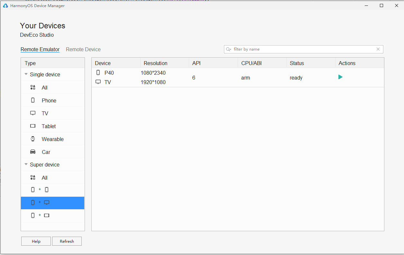Focus the filter by name field
404x255 pixels.
click(304, 49)
